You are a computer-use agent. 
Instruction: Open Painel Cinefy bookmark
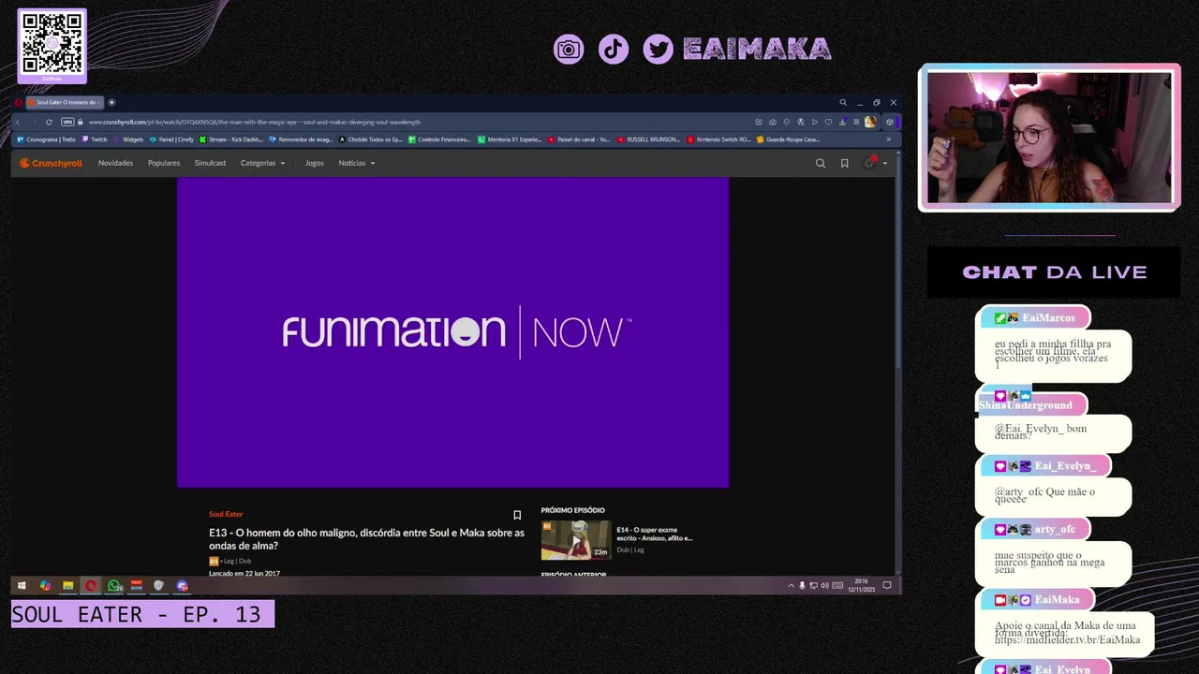(x=171, y=139)
